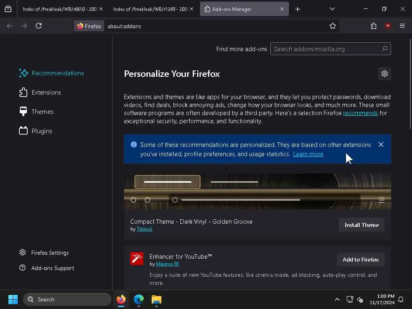The width and height of the screenshot is (412, 309).
Task: Click 'Personalize Your Firefox' heading
Action: pos(172,74)
